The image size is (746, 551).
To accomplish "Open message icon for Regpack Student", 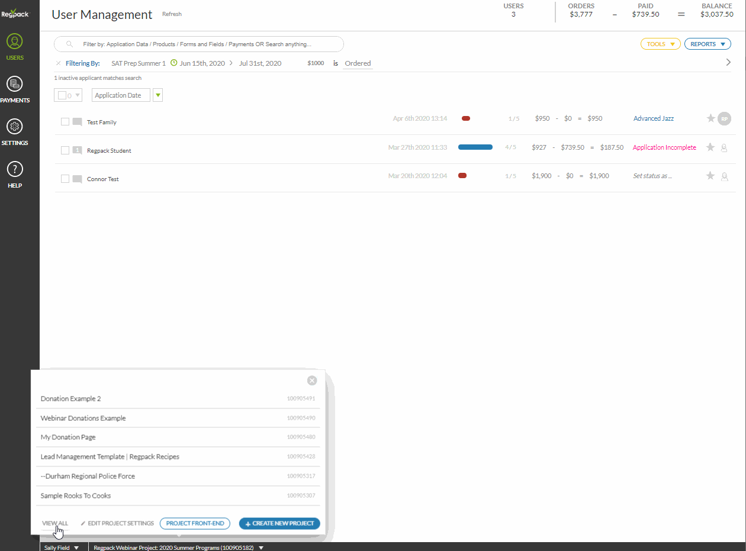I will (77, 150).
